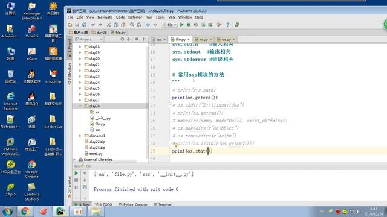The image size is (387, 217).
Task: Click the Undo arrow in toolbar
Action: tap(93, 25)
